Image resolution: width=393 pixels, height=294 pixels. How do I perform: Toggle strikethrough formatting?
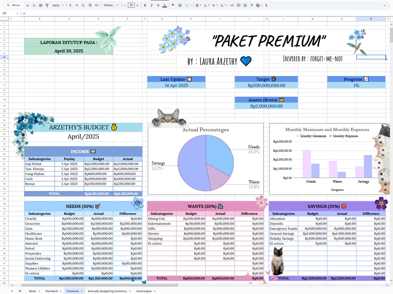click(x=157, y=5)
